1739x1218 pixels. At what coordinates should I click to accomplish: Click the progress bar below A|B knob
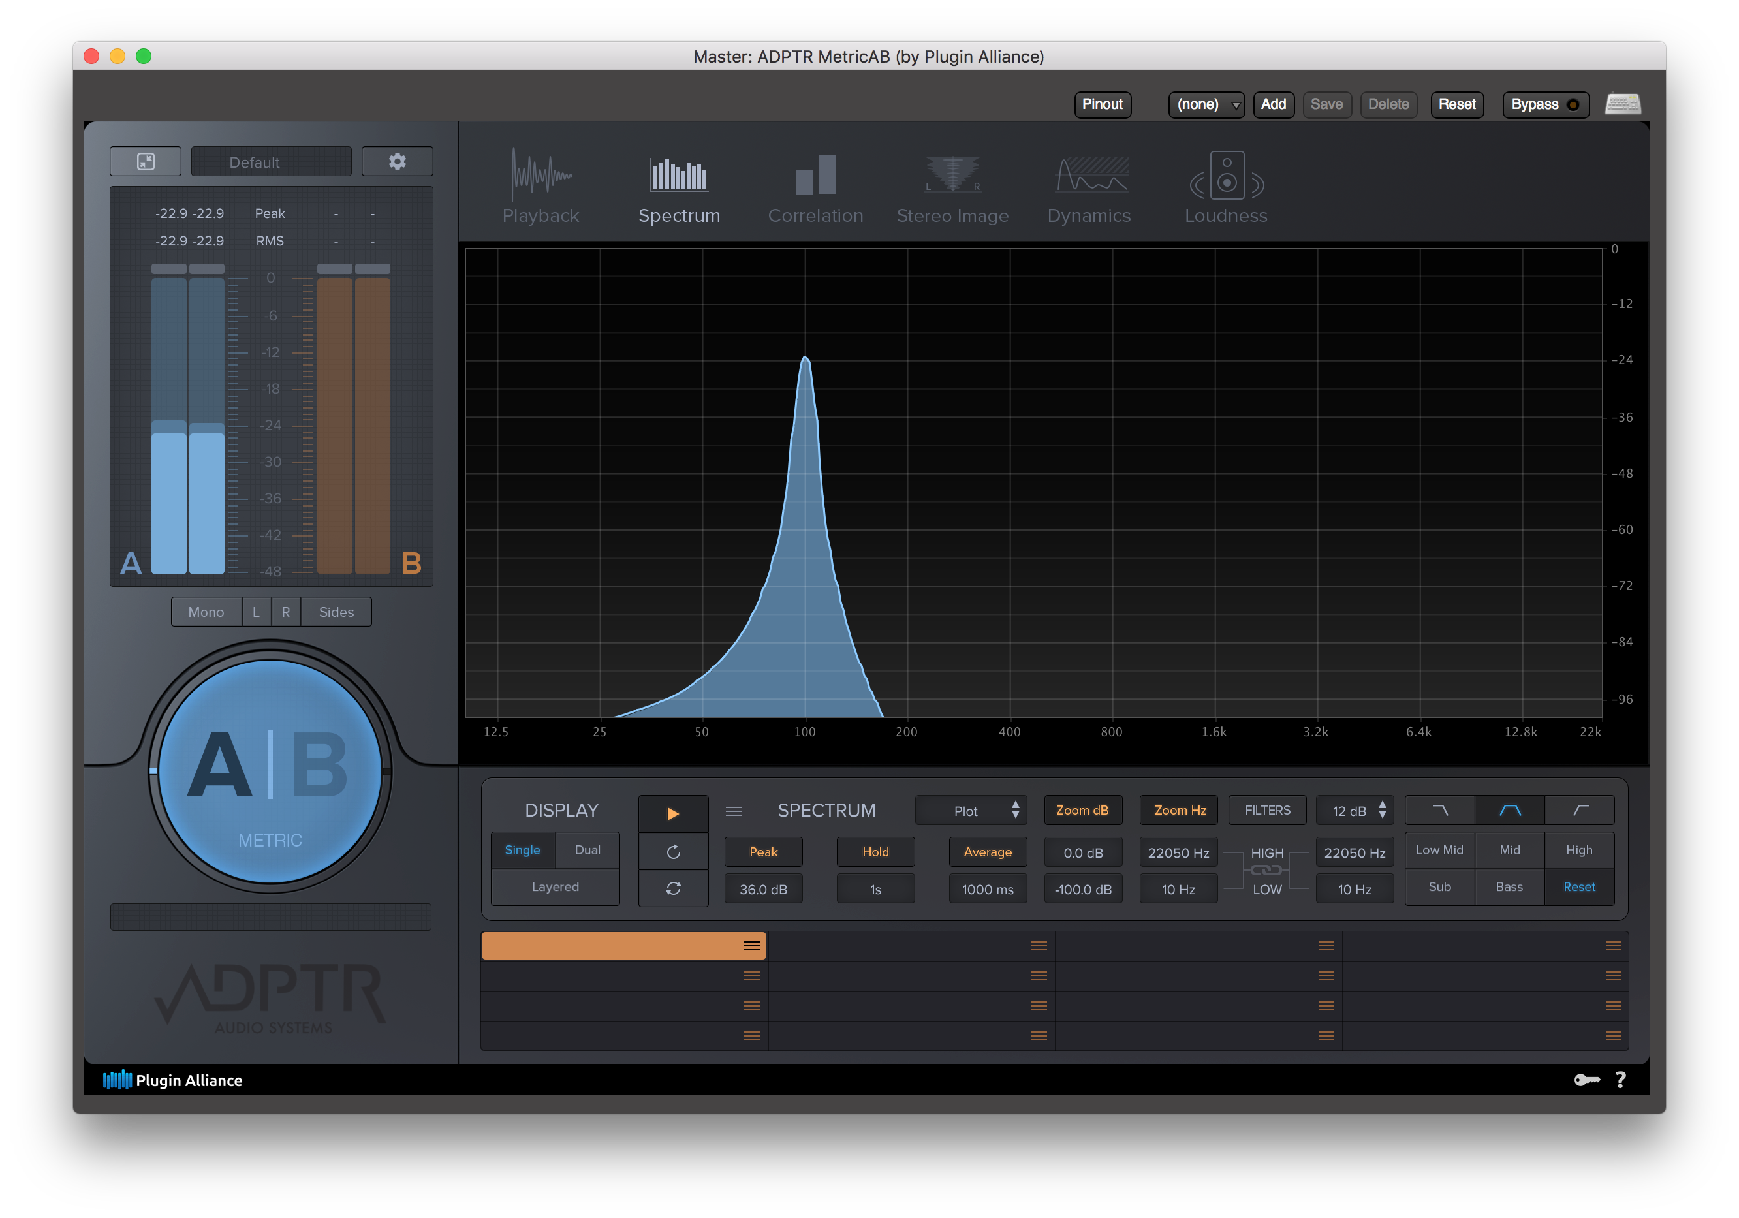pyautogui.click(x=270, y=916)
